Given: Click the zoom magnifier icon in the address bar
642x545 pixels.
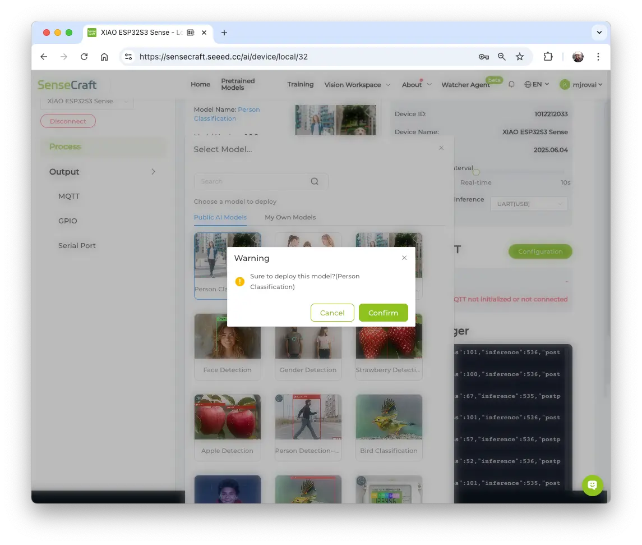Looking at the screenshot, I should click(502, 57).
